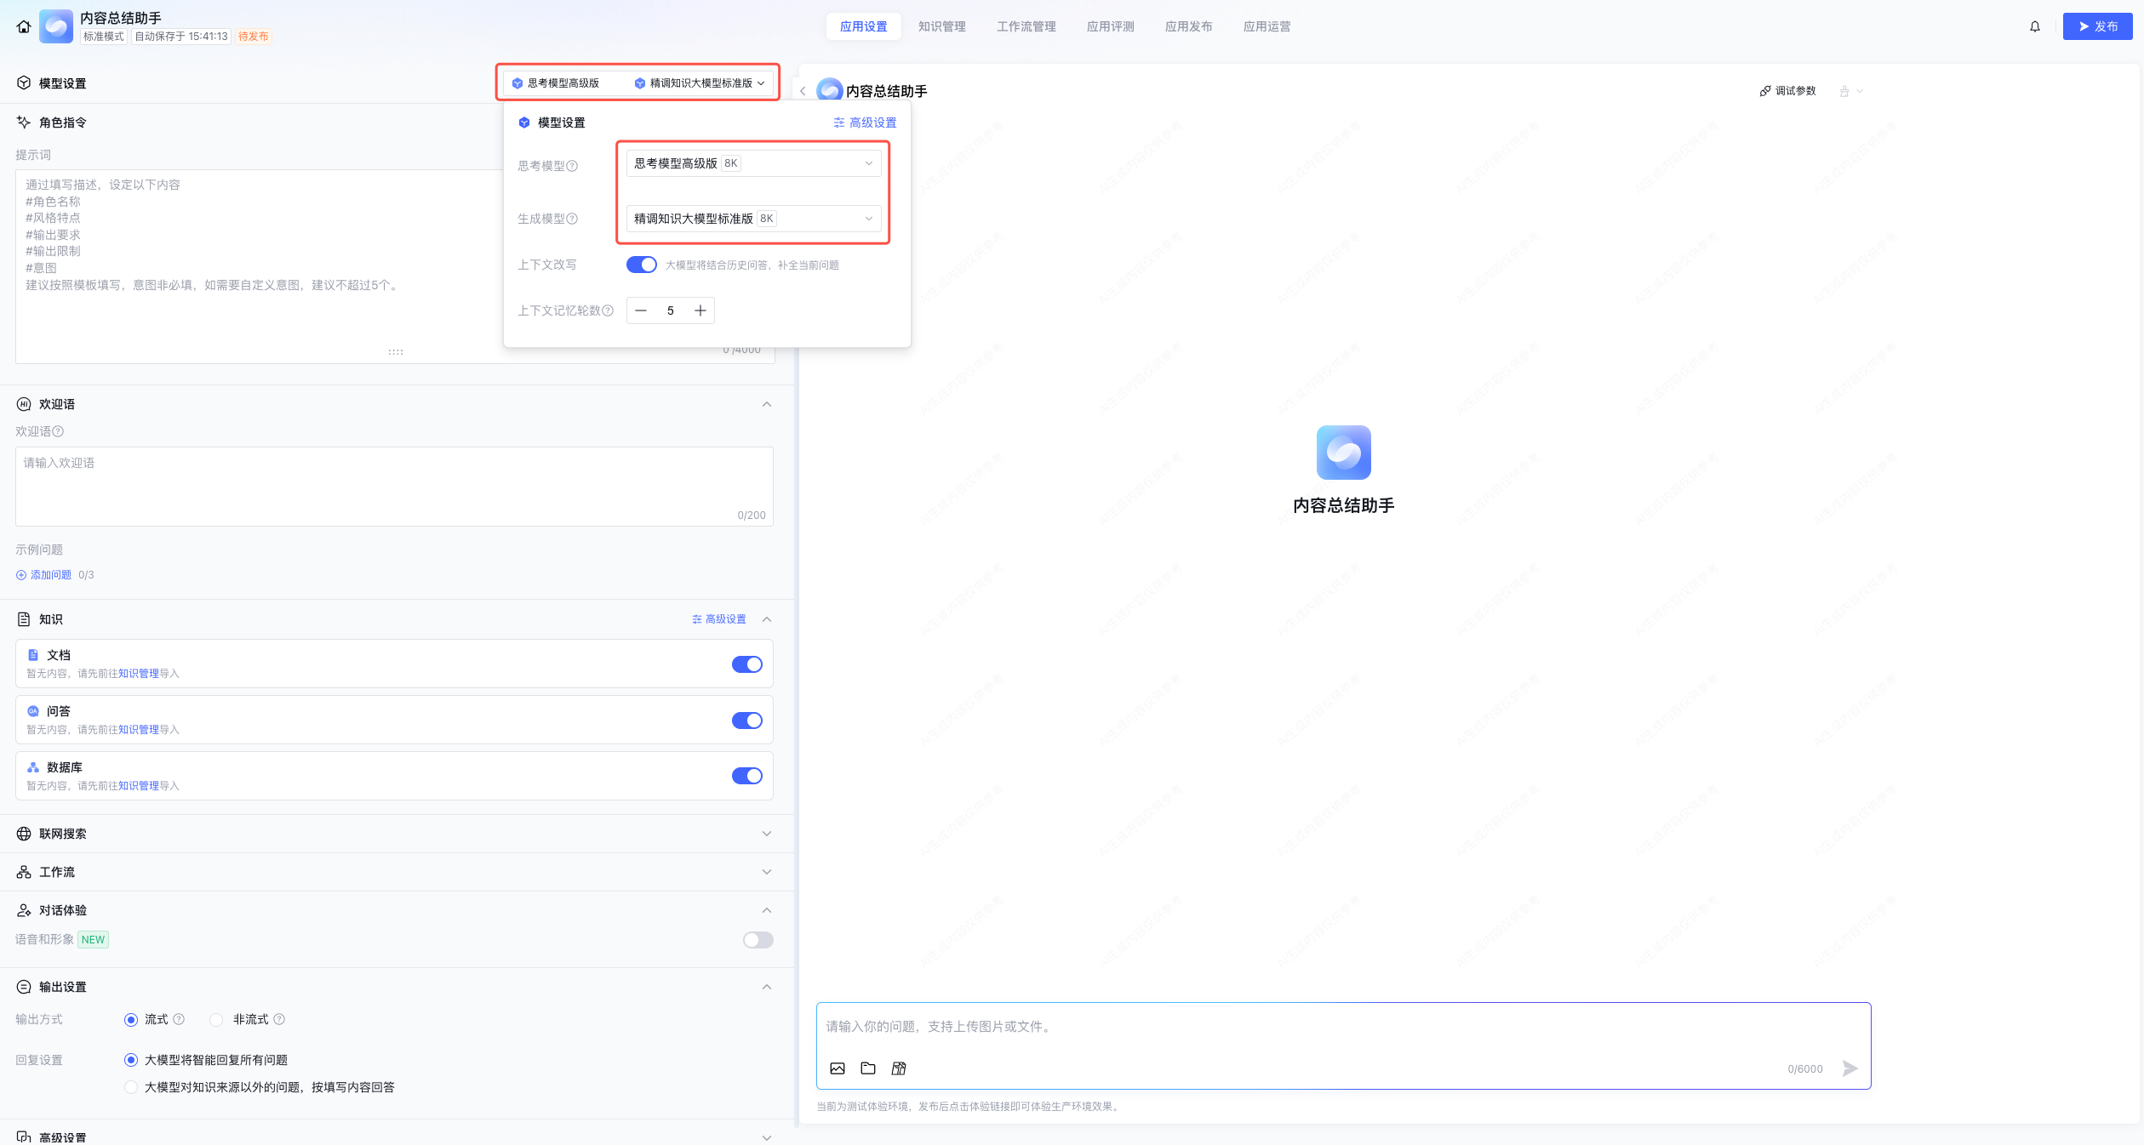Select the 非流式 output radio button
The image size is (2144, 1145).
[x=216, y=1020]
